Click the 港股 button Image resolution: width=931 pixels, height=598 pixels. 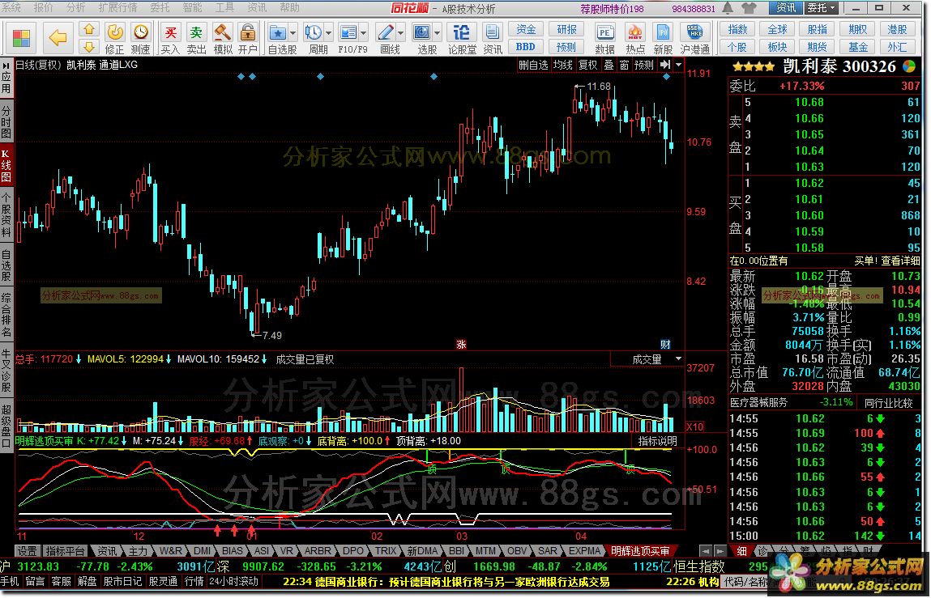tap(897, 30)
